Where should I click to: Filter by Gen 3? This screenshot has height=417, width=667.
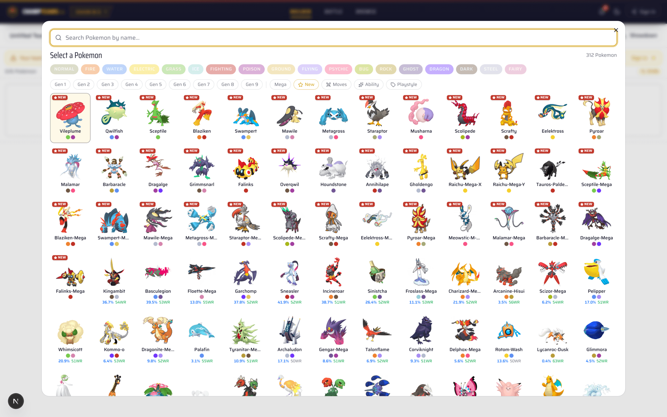(x=108, y=84)
